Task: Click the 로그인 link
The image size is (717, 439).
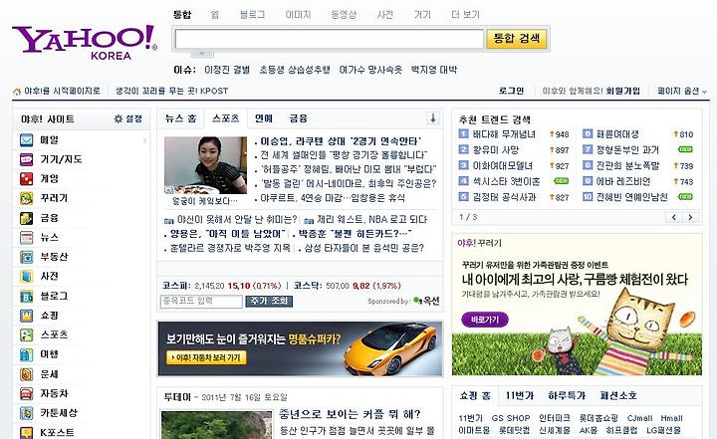Action: tap(512, 91)
